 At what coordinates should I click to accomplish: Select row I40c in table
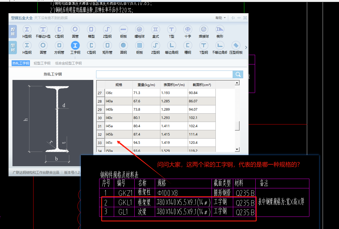(x=156, y=118)
